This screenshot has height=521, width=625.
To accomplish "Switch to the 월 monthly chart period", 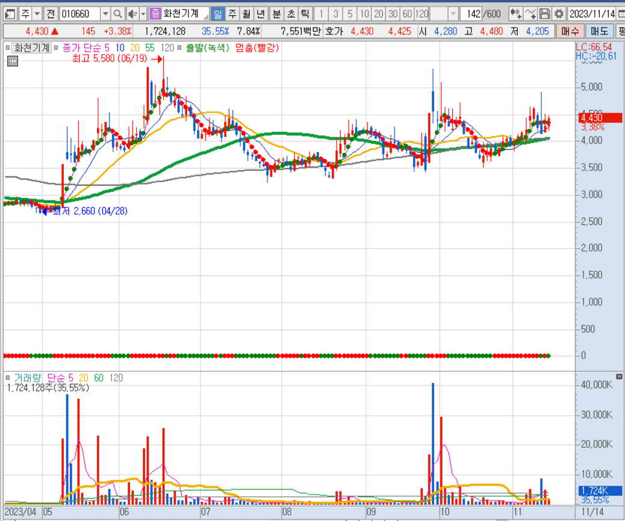I will (246, 14).
